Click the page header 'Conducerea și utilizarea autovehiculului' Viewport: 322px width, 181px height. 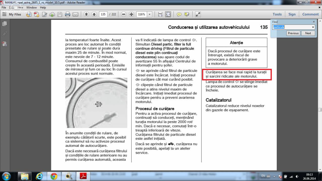point(209,27)
